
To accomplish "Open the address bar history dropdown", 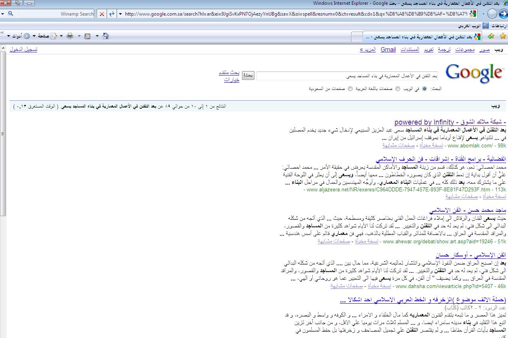I will pyautogui.click(x=120, y=14).
